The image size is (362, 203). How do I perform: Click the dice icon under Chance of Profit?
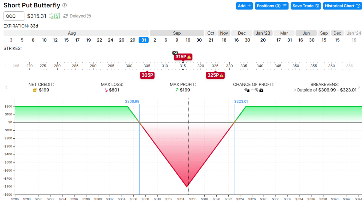[x=247, y=90]
